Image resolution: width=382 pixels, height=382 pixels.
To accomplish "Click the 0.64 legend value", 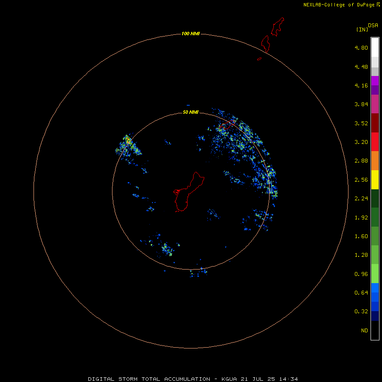I will (x=361, y=292).
